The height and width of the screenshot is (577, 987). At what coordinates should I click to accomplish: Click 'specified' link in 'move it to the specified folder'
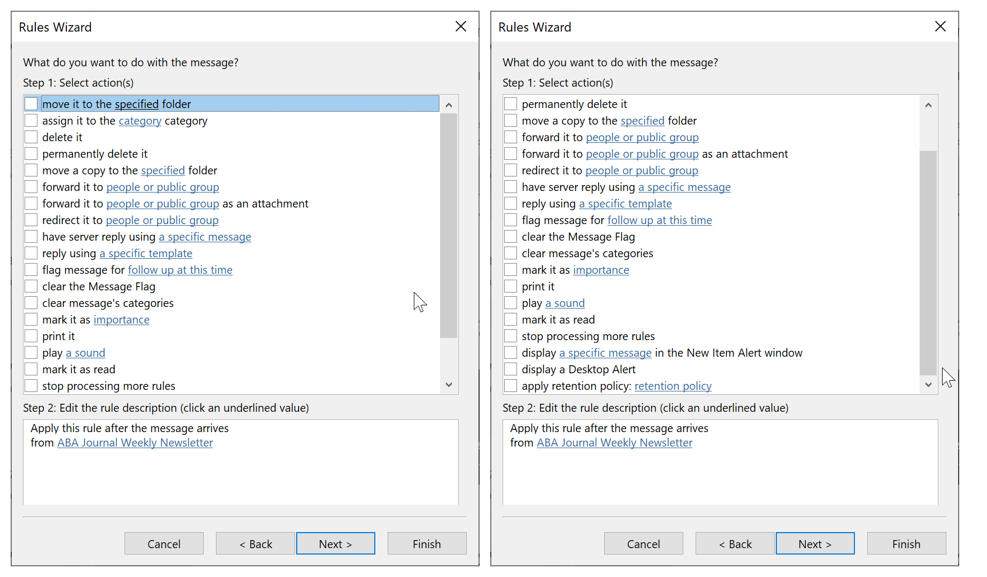point(137,104)
